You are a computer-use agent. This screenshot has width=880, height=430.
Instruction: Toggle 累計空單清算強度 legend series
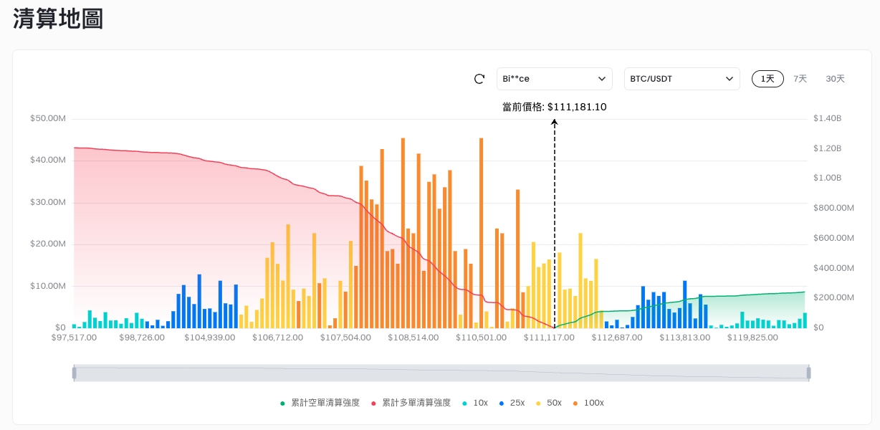(x=320, y=403)
